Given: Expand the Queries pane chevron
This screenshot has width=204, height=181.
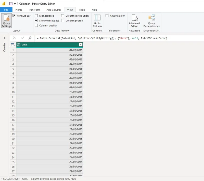Looking at the screenshot, I should (x=5, y=38).
